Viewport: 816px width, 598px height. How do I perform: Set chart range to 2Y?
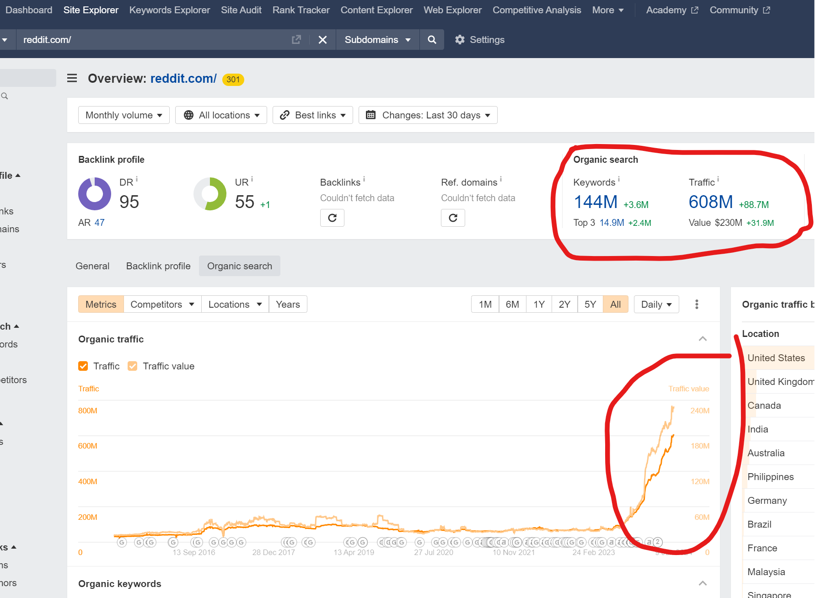[x=564, y=304]
